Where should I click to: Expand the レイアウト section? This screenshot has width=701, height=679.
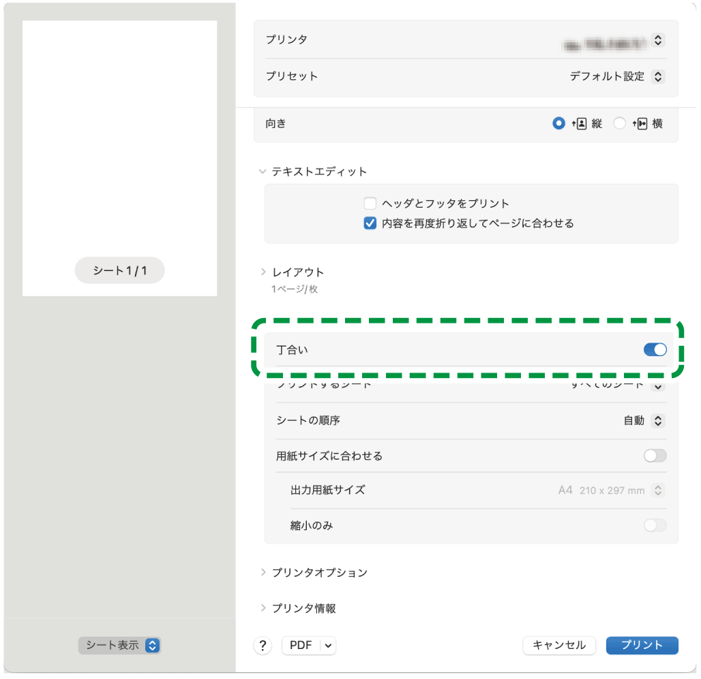pos(263,271)
